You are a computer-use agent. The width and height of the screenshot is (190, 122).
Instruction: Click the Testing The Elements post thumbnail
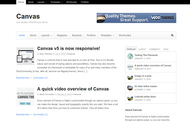(130, 56)
